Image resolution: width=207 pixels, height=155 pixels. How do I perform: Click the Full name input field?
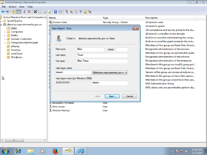click(x=102, y=61)
